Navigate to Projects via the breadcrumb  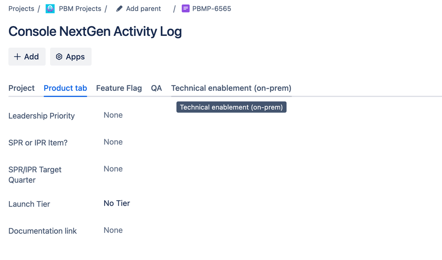[21, 8]
